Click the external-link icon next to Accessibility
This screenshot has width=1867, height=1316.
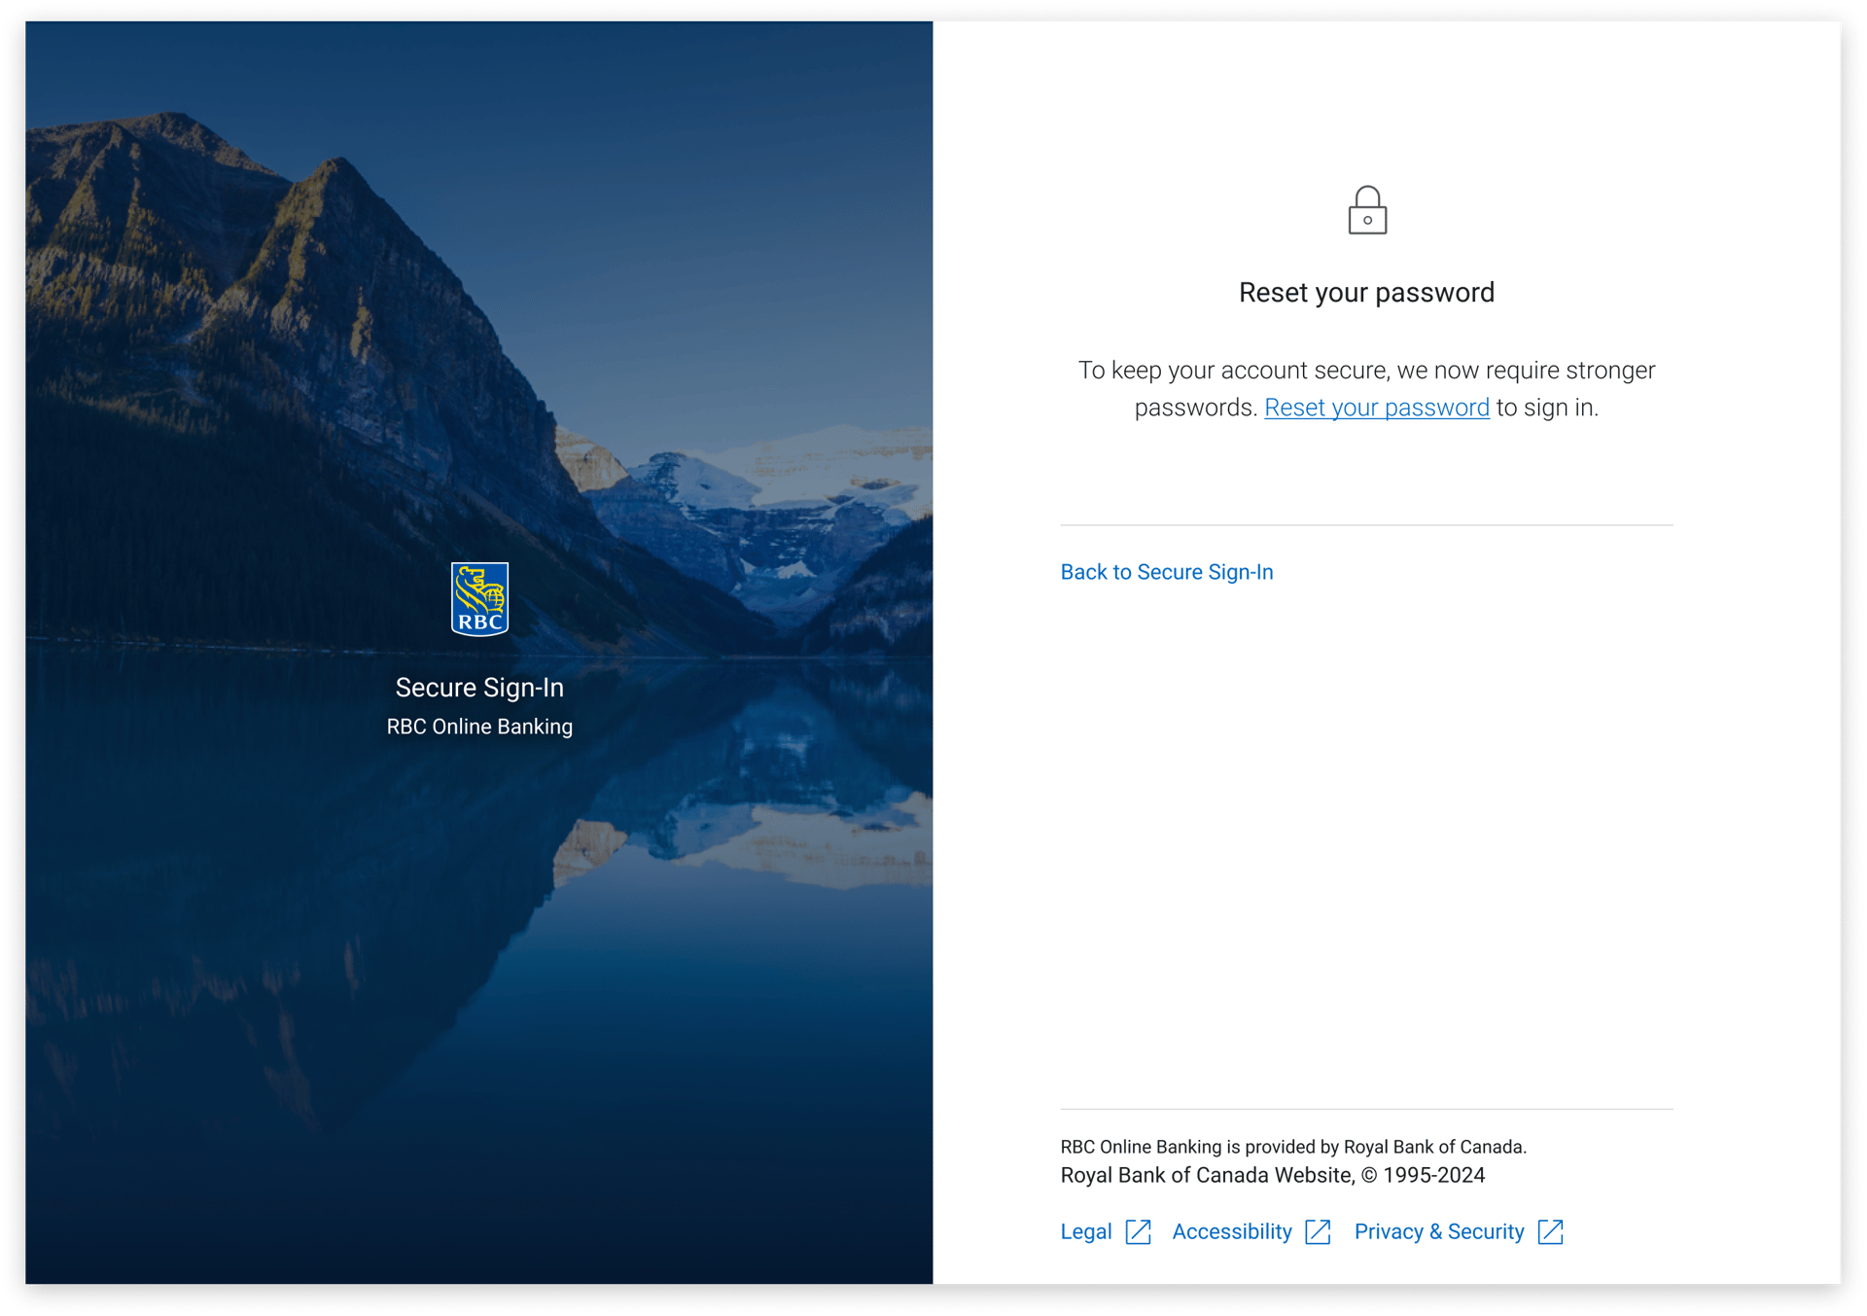pyautogui.click(x=1318, y=1231)
